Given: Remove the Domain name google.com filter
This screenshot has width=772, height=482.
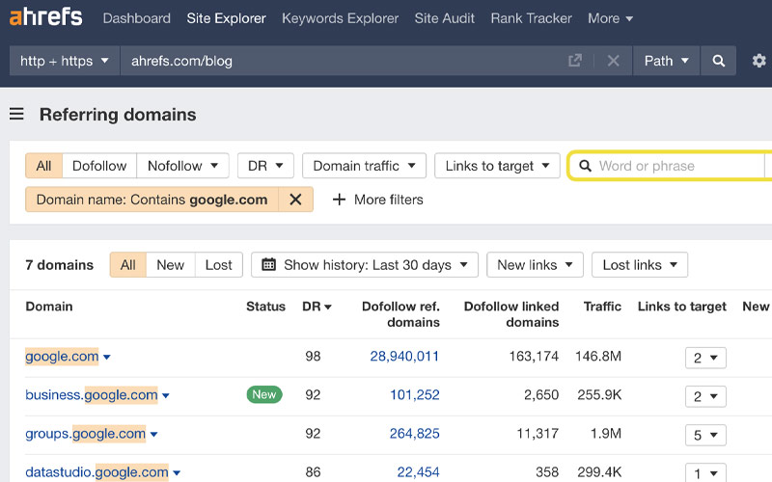Looking at the screenshot, I should 295,200.
